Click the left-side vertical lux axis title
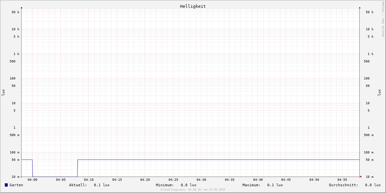 [x=3, y=92]
